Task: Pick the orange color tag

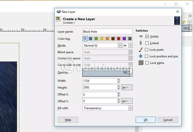Action: (107, 39)
